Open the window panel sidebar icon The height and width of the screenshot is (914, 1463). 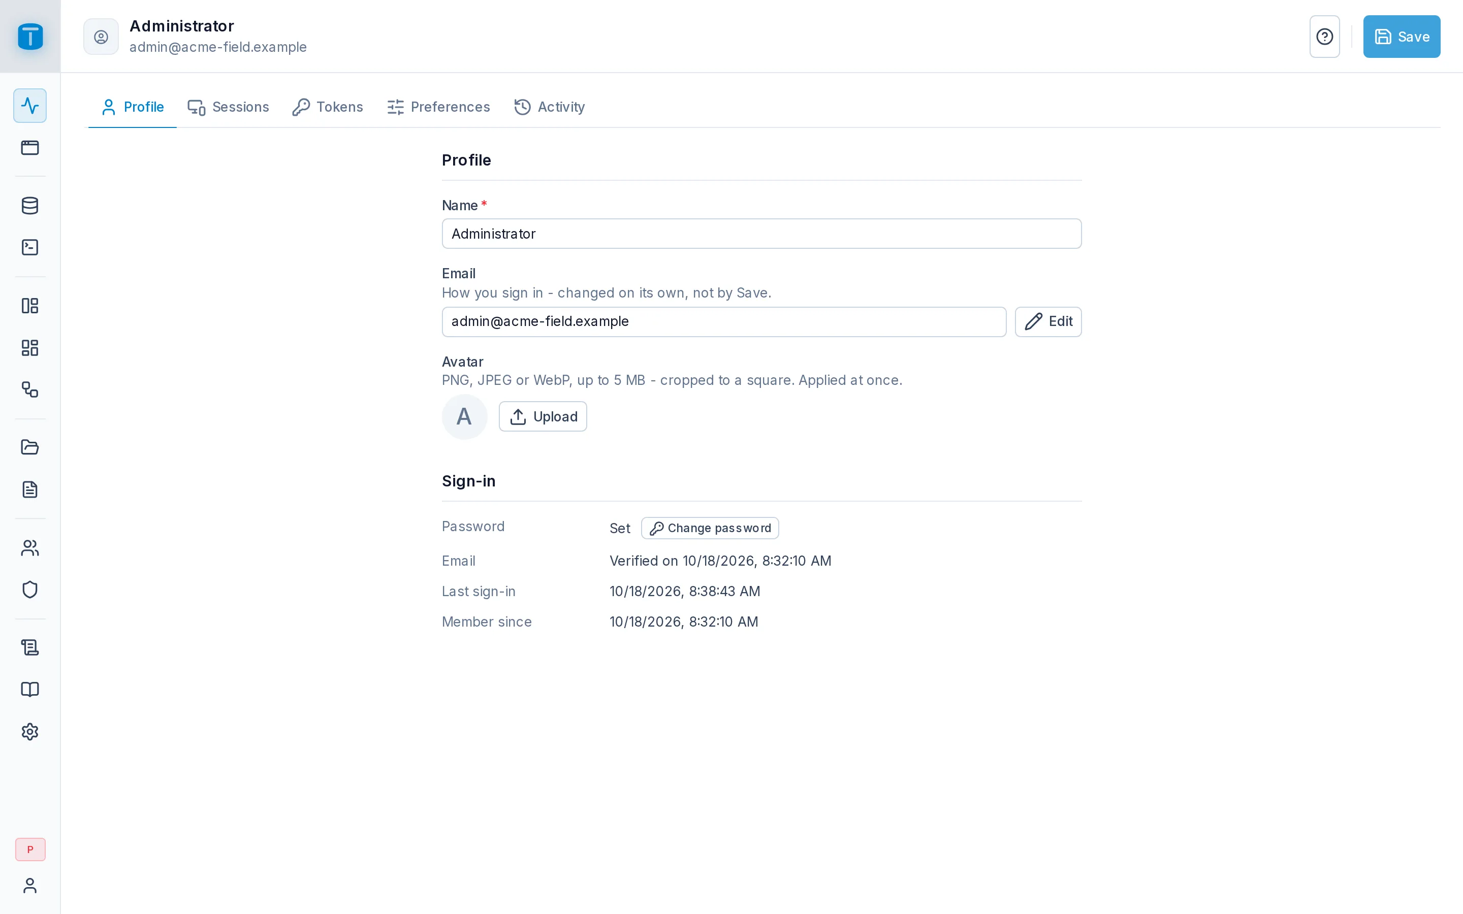click(x=30, y=147)
